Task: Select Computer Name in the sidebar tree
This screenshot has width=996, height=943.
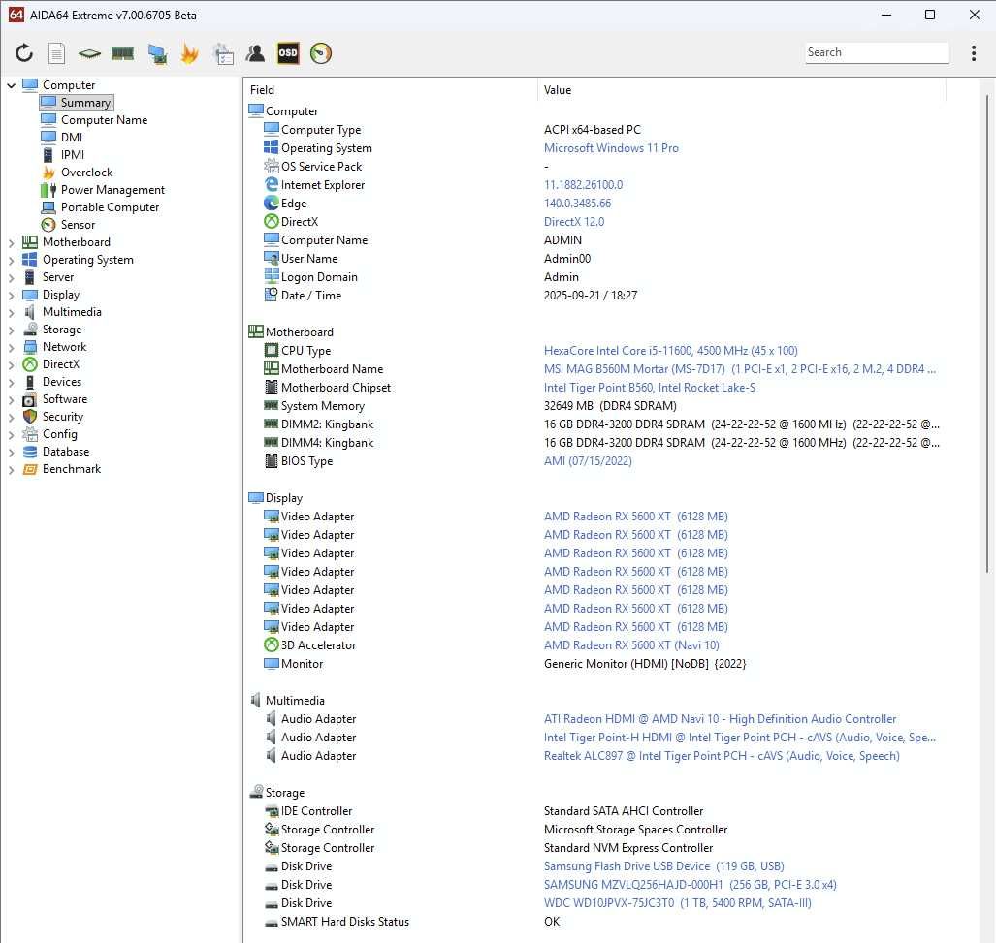Action: click(x=94, y=120)
